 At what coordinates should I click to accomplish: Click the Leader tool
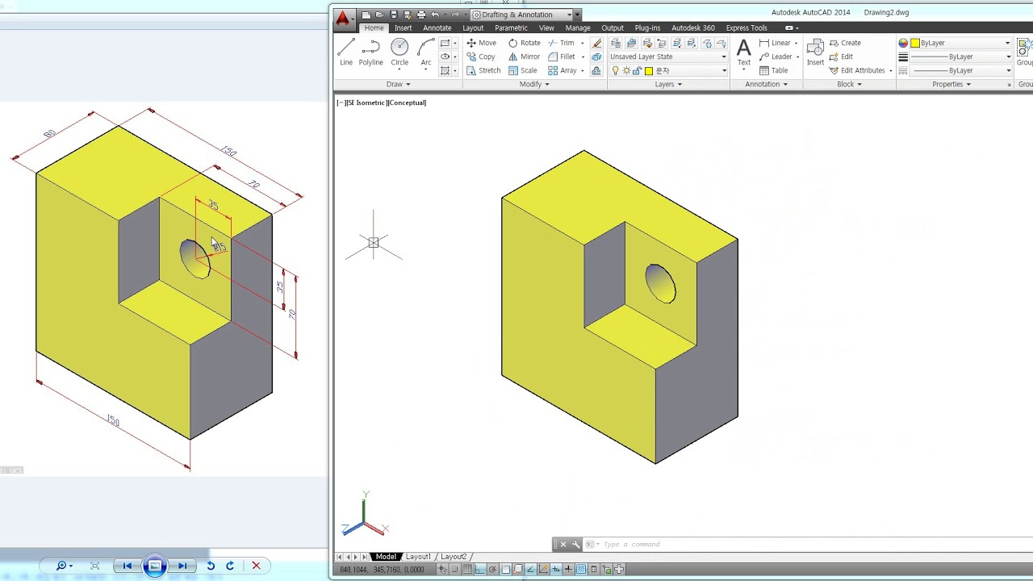click(x=776, y=56)
